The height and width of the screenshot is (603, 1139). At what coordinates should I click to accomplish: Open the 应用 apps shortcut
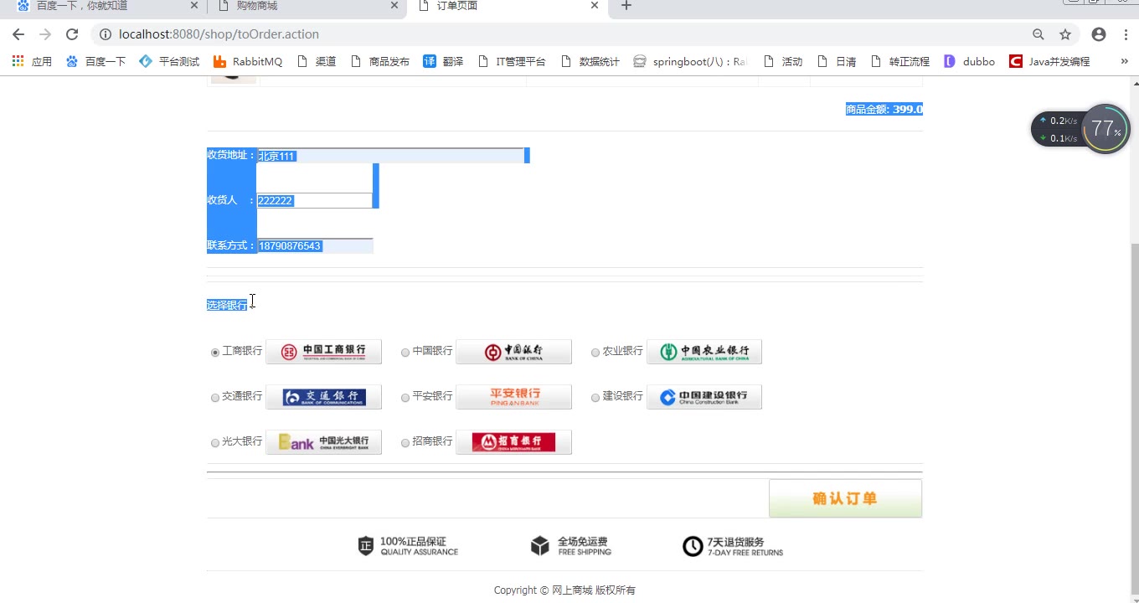32,61
